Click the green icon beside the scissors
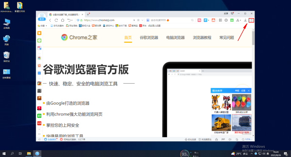This screenshot has width=291, height=157. tap(232, 20)
